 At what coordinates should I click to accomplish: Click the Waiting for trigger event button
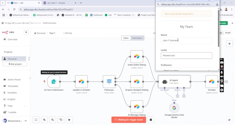pos(129,119)
